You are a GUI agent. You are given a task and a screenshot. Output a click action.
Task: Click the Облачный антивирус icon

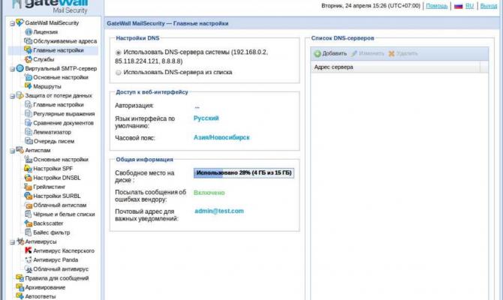tap(29, 269)
